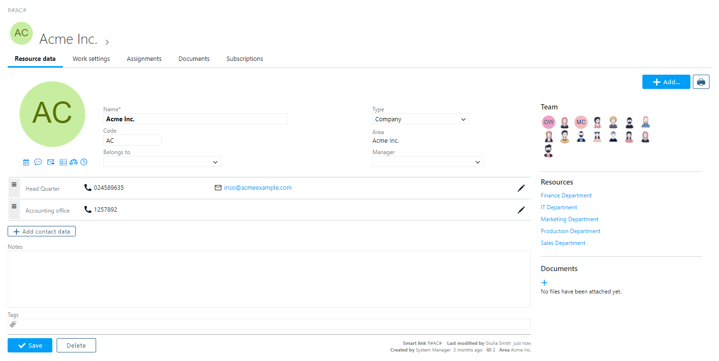The height and width of the screenshot is (361, 719).
Task: Select the OW team member avatar
Action: tap(549, 122)
